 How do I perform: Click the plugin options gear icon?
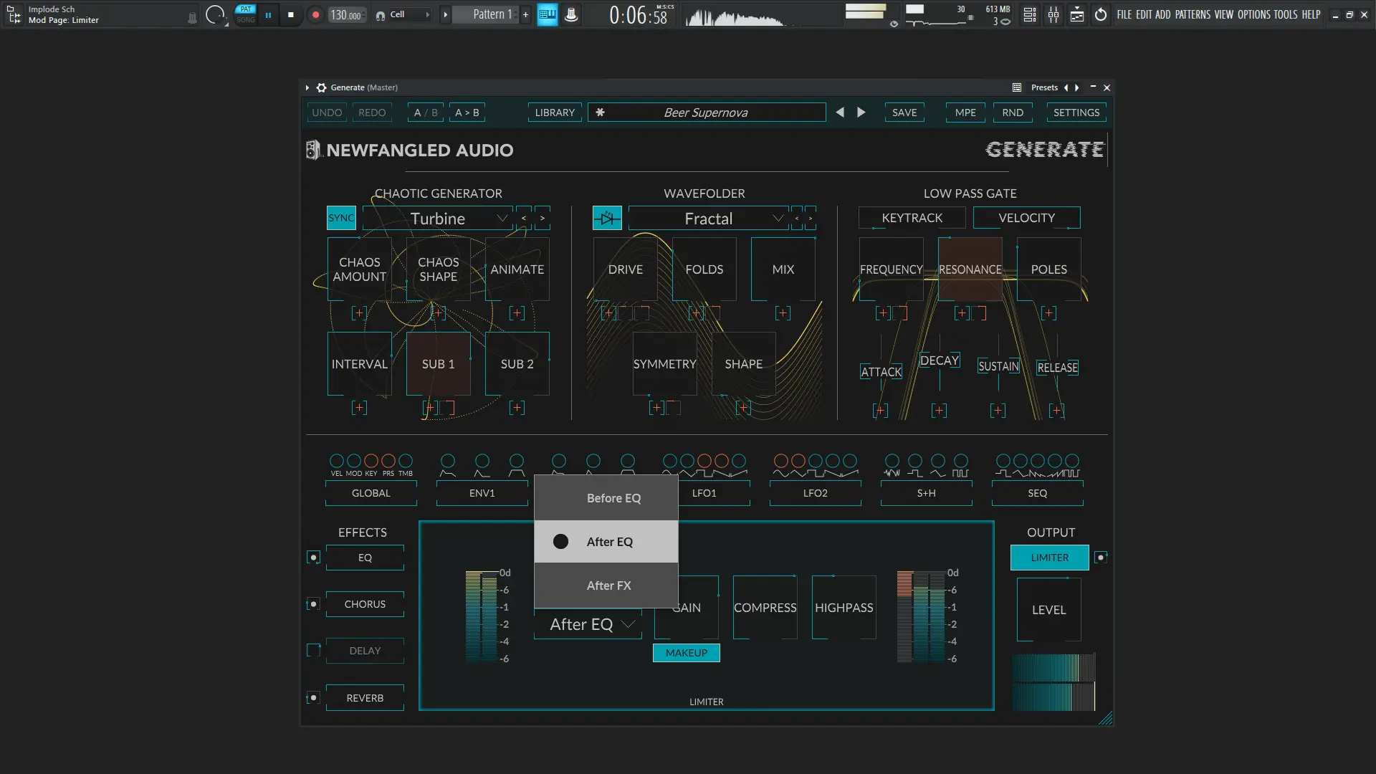pos(321,87)
